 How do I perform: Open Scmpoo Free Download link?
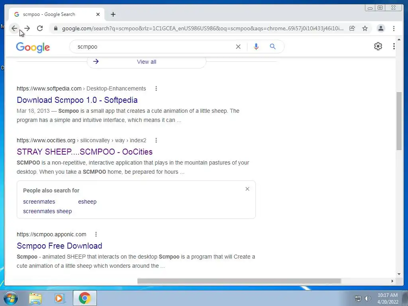tap(59, 245)
